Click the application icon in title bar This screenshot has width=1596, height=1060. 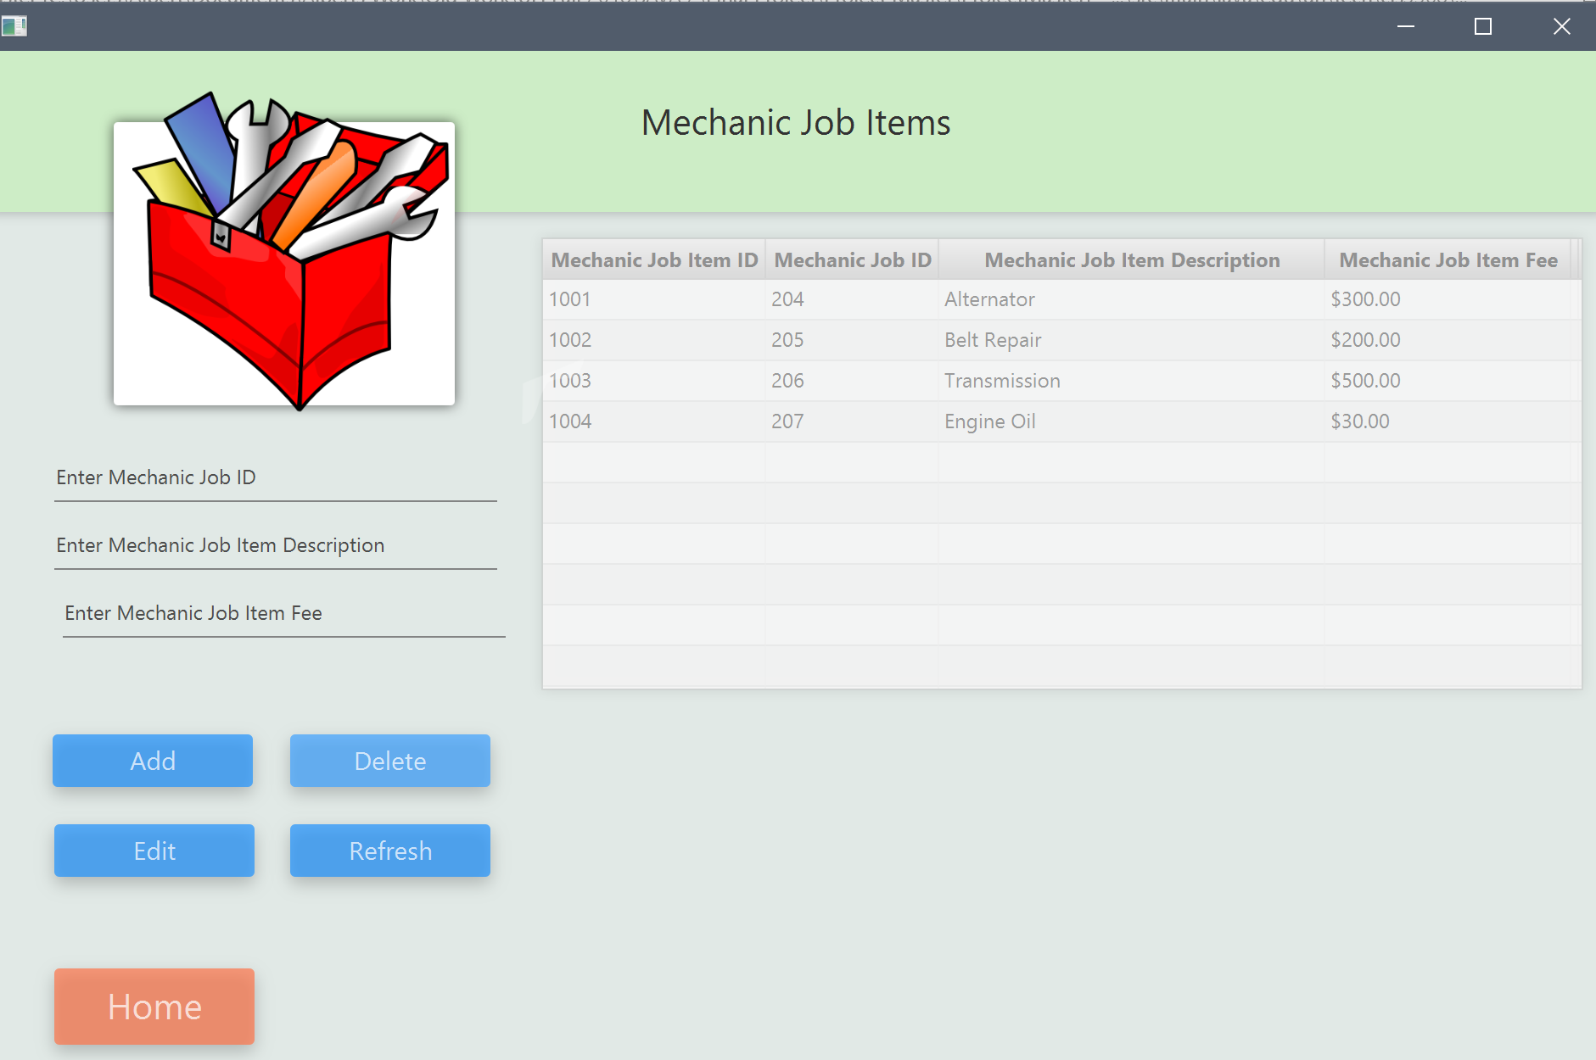pos(14,26)
